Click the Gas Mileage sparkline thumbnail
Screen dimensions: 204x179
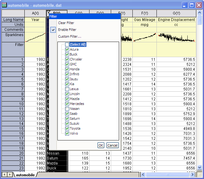144,37
